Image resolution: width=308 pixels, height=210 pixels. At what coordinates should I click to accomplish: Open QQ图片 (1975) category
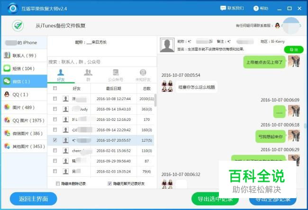24,120
